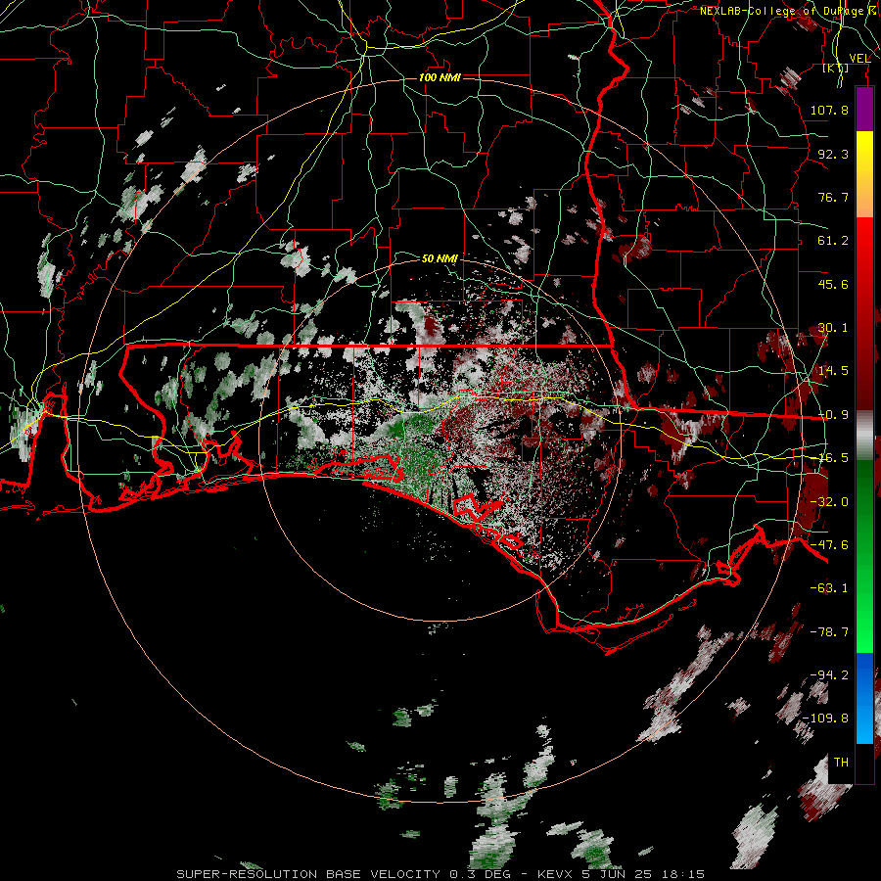Click the 45.6 velocity scale value

tap(833, 284)
